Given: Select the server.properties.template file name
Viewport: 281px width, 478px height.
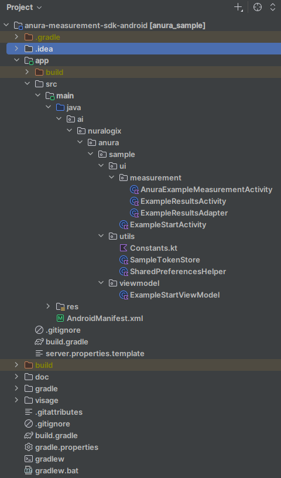Looking at the screenshot, I should point(95,354).
